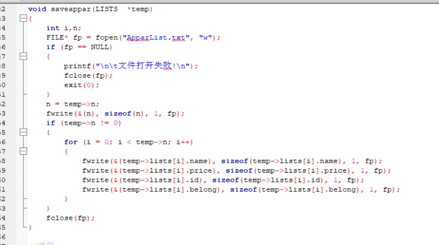Click the sizeof(n) keyword in fwrite

(x=118, y=114)
